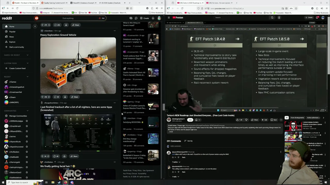
Task: Save the Tarkov roadmap video
Action: click(274, 120)
